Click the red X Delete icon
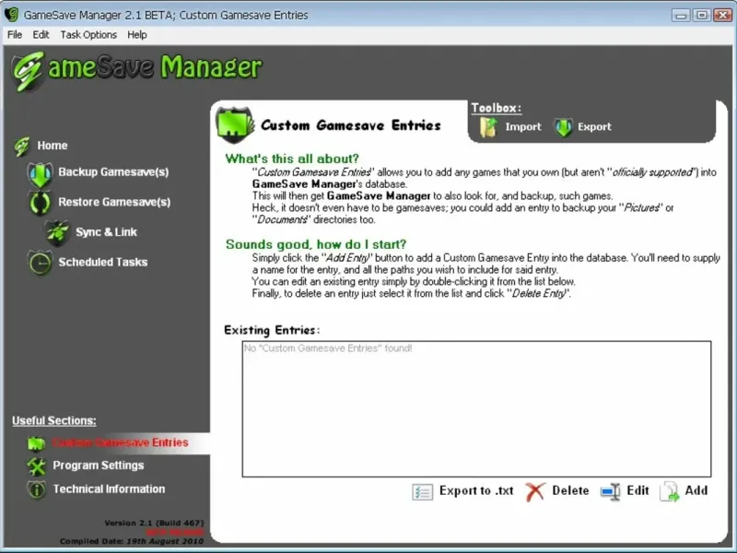 (535, 492)
